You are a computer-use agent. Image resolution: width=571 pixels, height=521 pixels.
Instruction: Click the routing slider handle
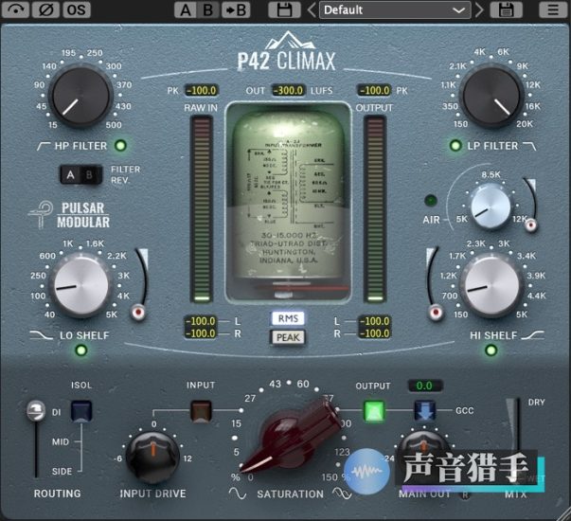tap(36, 410)
